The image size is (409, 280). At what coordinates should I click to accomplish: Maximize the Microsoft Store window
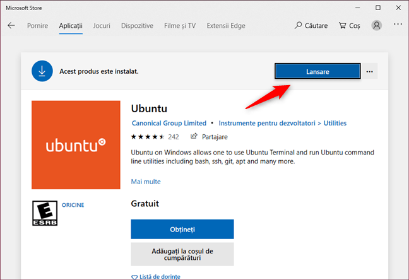pyautogui.click(x=377, y=8)
